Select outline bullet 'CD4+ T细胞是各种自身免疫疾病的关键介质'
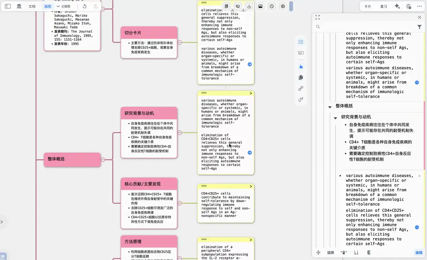Screen dimensions: 427x260 pos(380,145)
